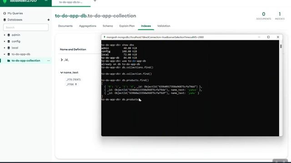291x163 pixels.
Task: Click the _FTS (TEXT) field badge
Action: point(74,80)
